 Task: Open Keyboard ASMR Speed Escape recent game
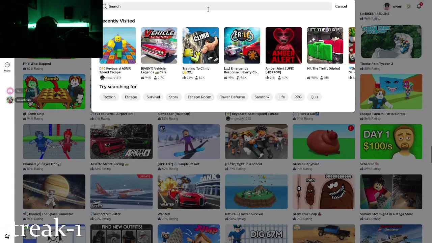pos(117,46)
